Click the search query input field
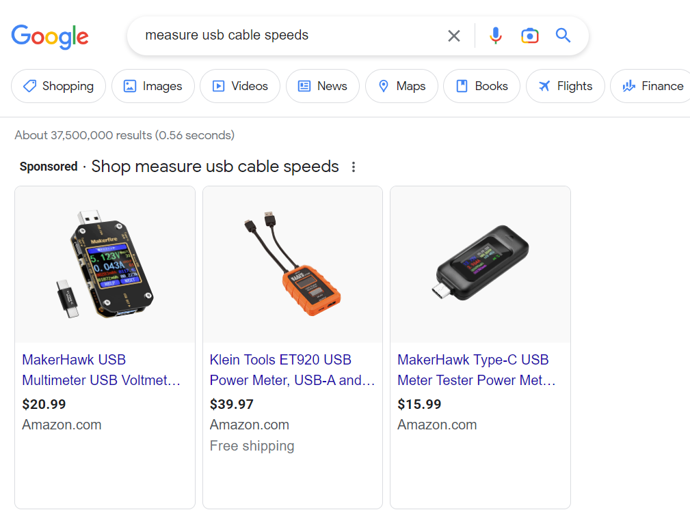 [287, 35]
